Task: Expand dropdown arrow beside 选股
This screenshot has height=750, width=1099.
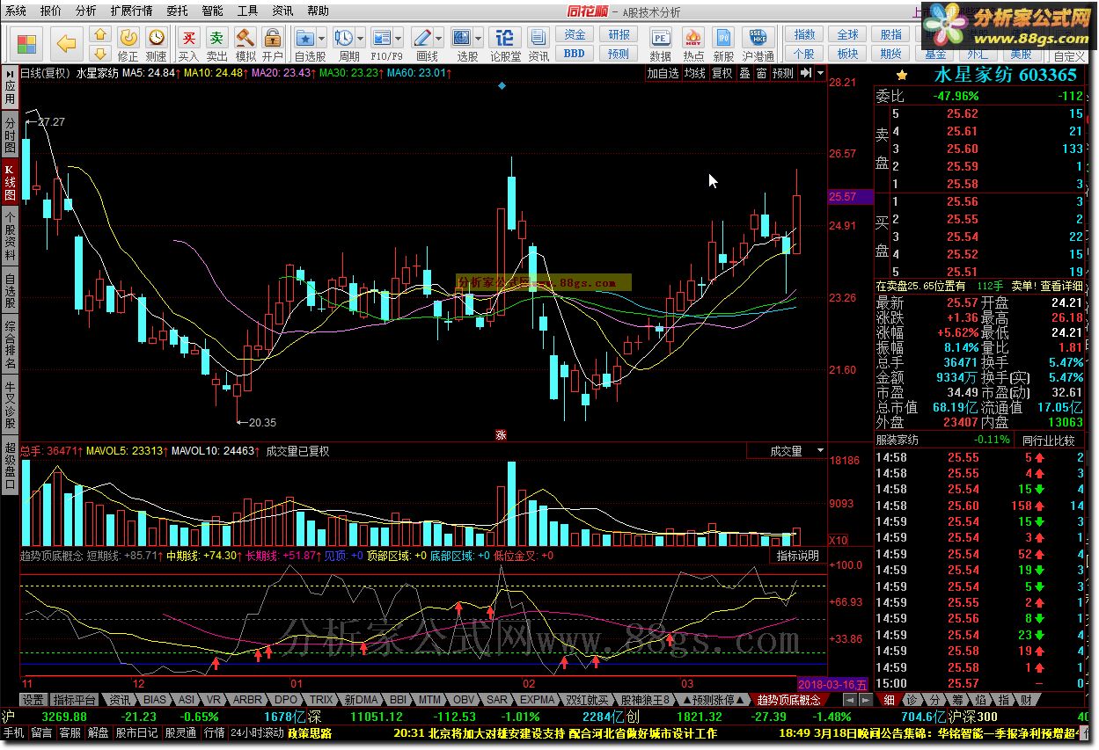Action: (x=479, y=39)
